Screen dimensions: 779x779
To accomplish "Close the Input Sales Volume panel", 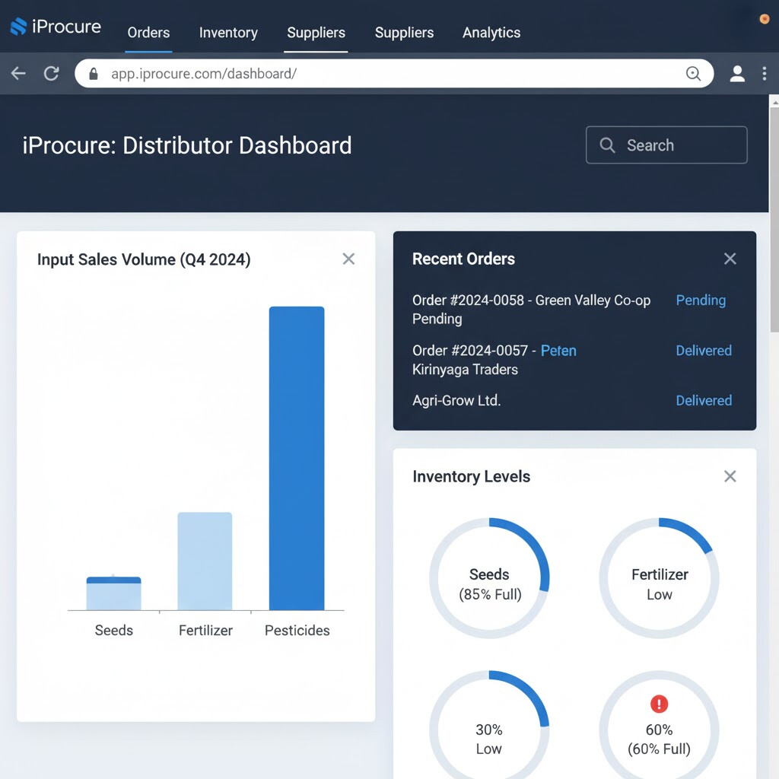I will (x=348, y=259).
